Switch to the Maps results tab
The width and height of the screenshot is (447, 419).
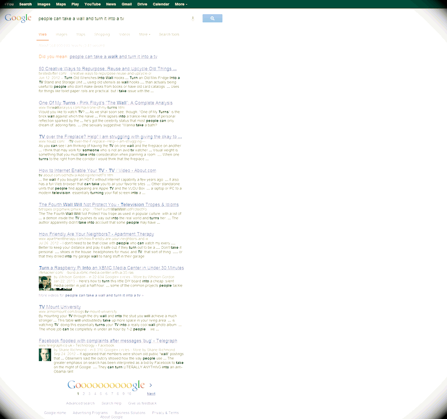tap(81, 34)
